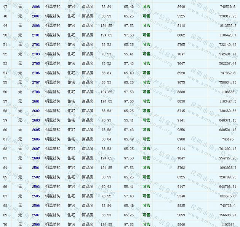Select room 2701 link
The height and width of the screenshot is (227, 240).
tap(36, 35)
